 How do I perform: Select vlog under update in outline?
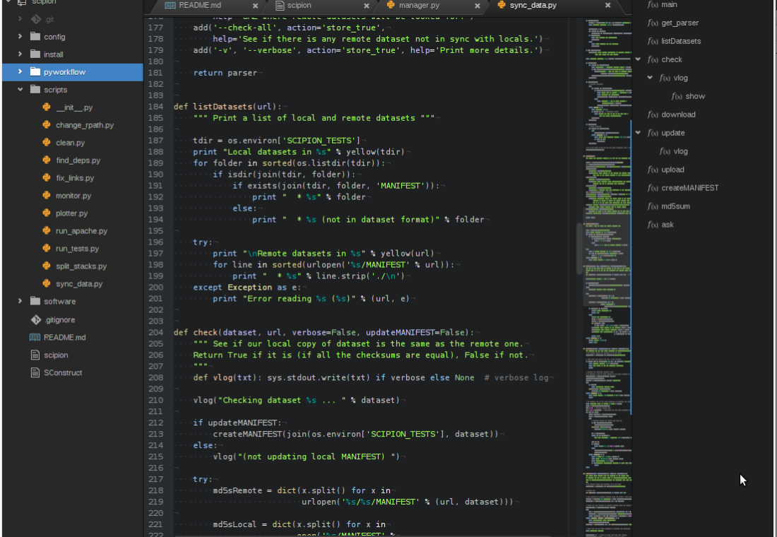(680, 151)
